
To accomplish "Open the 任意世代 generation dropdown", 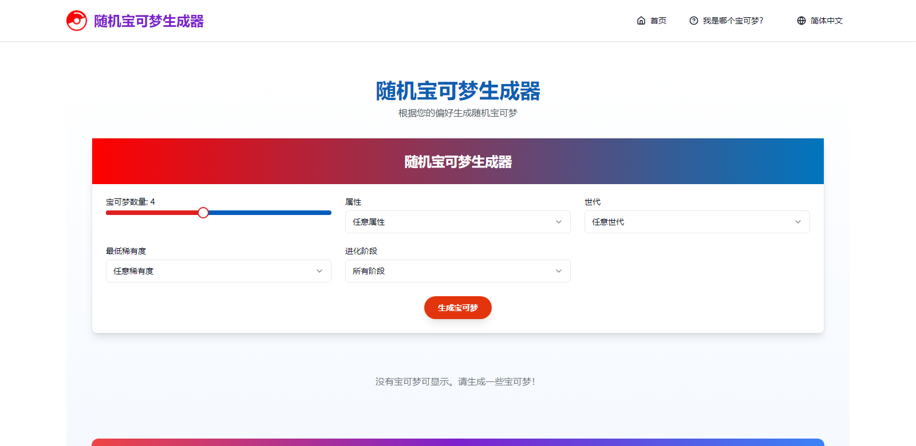I will click(x=697, y=222).
